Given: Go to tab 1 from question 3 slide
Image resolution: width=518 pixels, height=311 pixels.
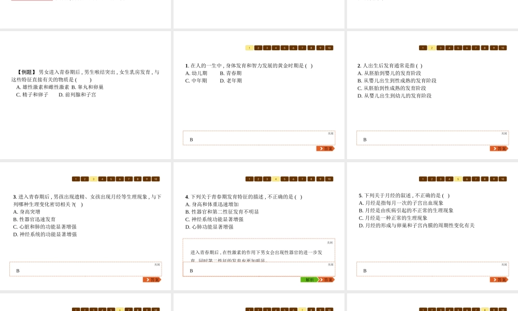Looking at the screenshot, I should pos(76,179).
